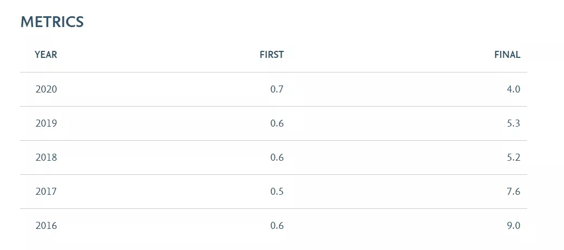The width and height of the screenshot is (564, 250).
Task: Click the 2019 year cell
Action: tap(46, 123)
